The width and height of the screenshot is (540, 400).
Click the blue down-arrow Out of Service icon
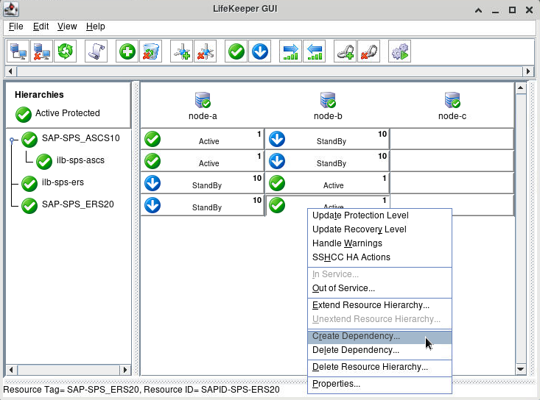260,51
